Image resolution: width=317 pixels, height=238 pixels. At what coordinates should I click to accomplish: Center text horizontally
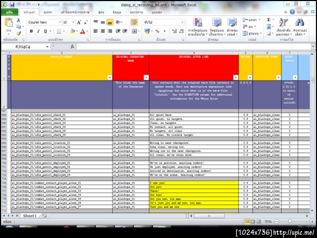coord(103,31)
